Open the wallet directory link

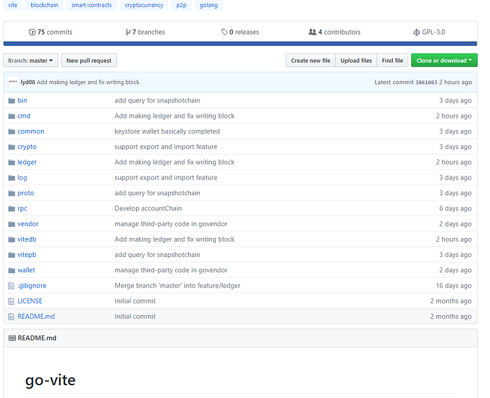[x=26, y=270]
